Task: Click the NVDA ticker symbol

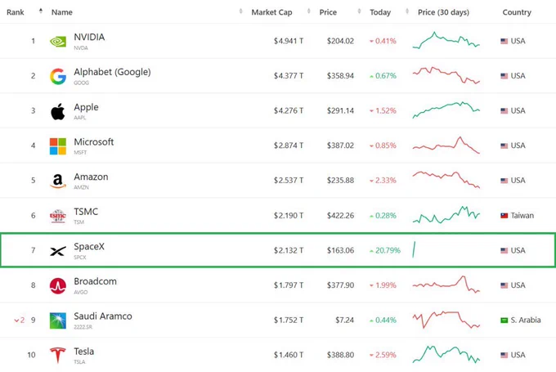Action: click(x=81, y=48)
